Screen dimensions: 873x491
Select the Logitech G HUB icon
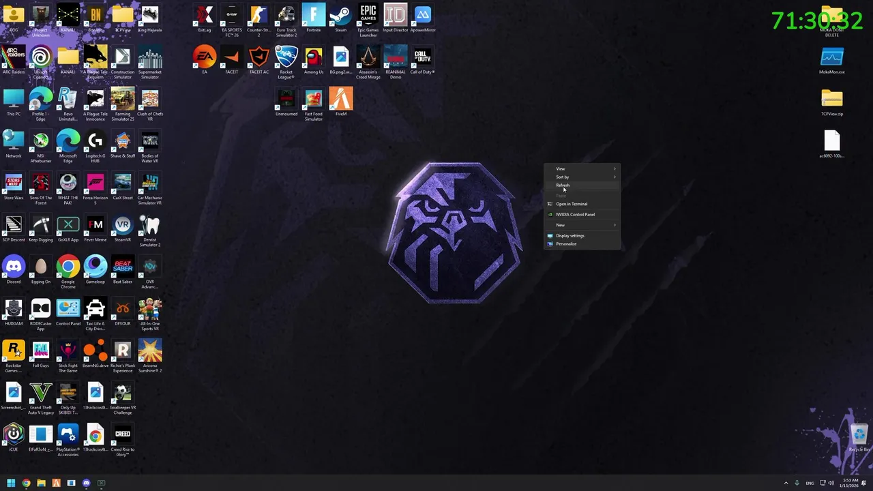coord(95,147)
